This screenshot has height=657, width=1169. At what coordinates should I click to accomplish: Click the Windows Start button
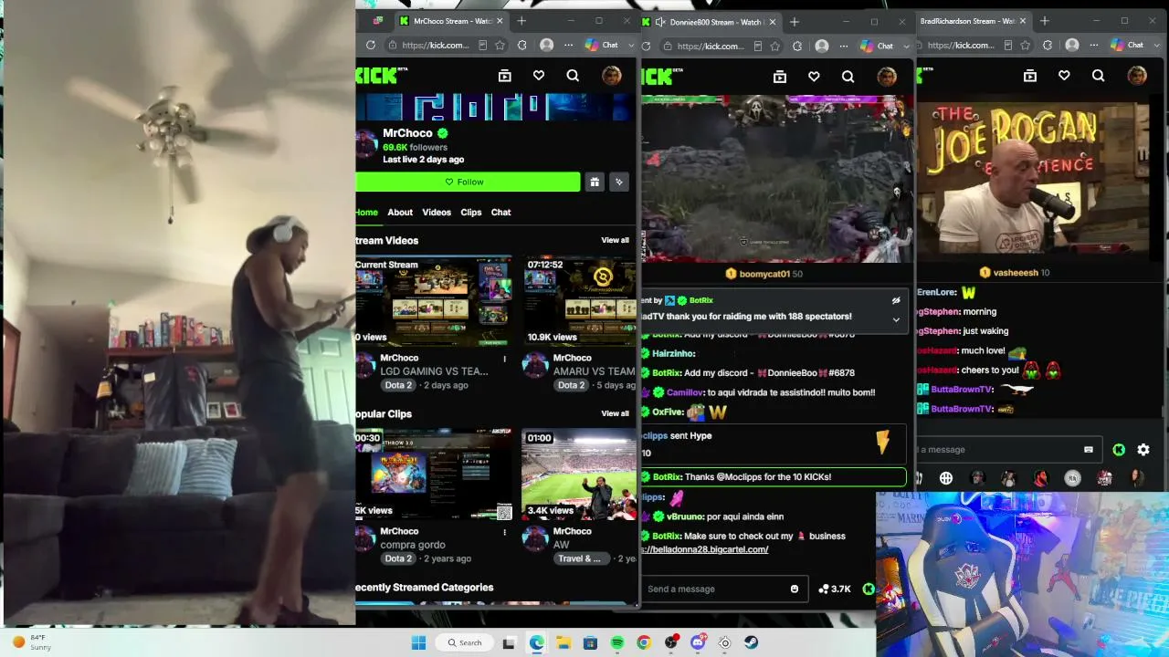click(x=418, y=642)
